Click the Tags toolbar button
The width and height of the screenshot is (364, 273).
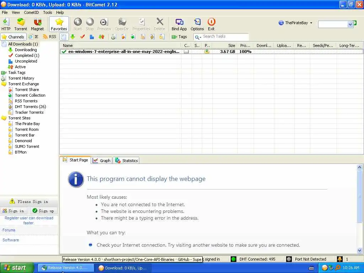[x=179, y=37]
